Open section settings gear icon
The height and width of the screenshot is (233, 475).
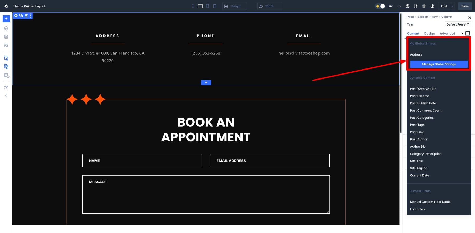tap(16, 16)
